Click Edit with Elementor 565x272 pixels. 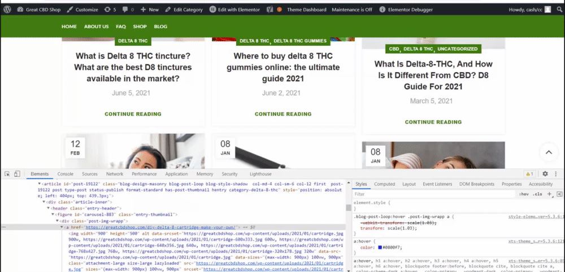click(x=234, y=10)
